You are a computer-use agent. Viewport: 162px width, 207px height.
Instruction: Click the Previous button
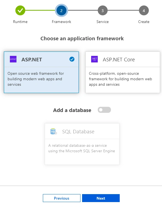[x=62, y=198]
